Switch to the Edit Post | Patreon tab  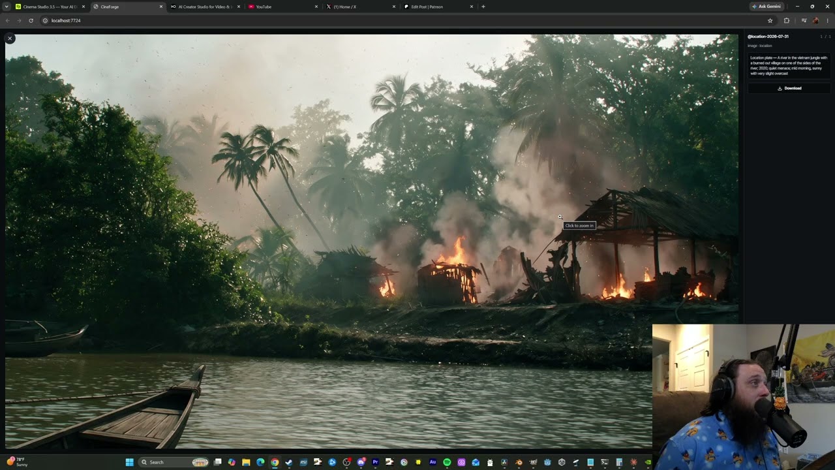438,7
